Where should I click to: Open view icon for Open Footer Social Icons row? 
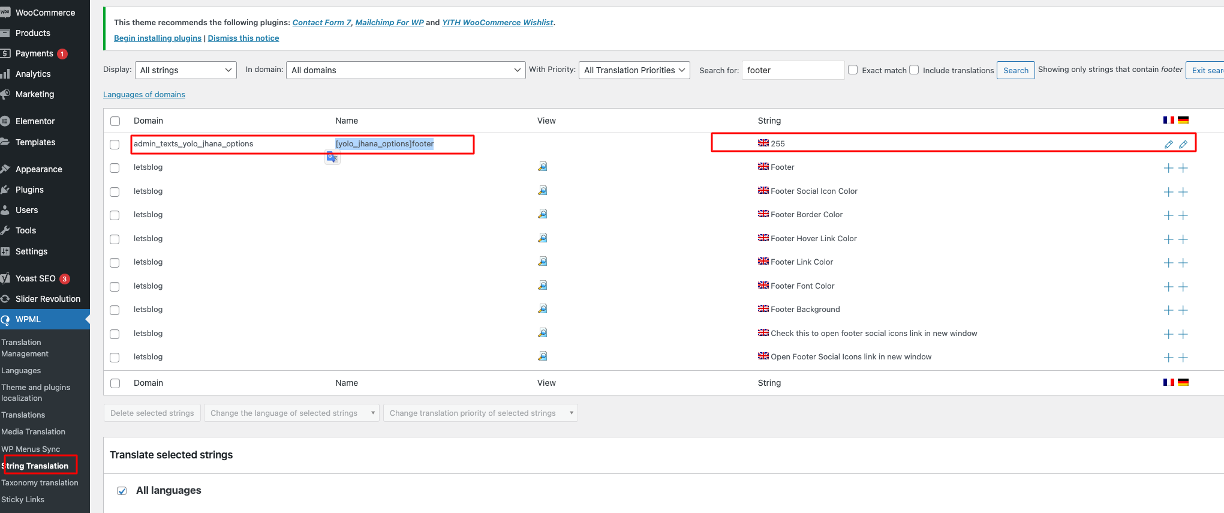click(x=542, y=356)
